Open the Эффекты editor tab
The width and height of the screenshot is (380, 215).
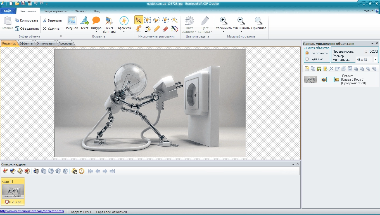point(27,43)
